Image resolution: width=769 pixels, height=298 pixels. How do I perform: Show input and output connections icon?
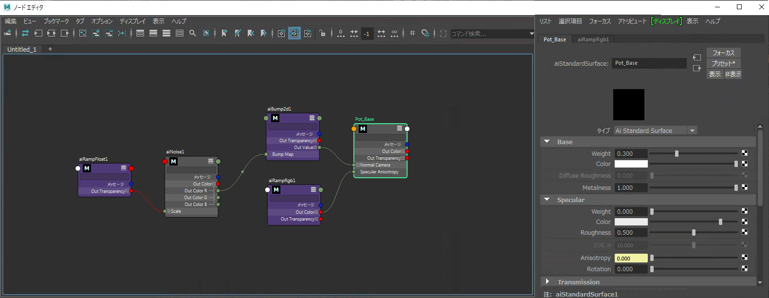click(51, 33)
